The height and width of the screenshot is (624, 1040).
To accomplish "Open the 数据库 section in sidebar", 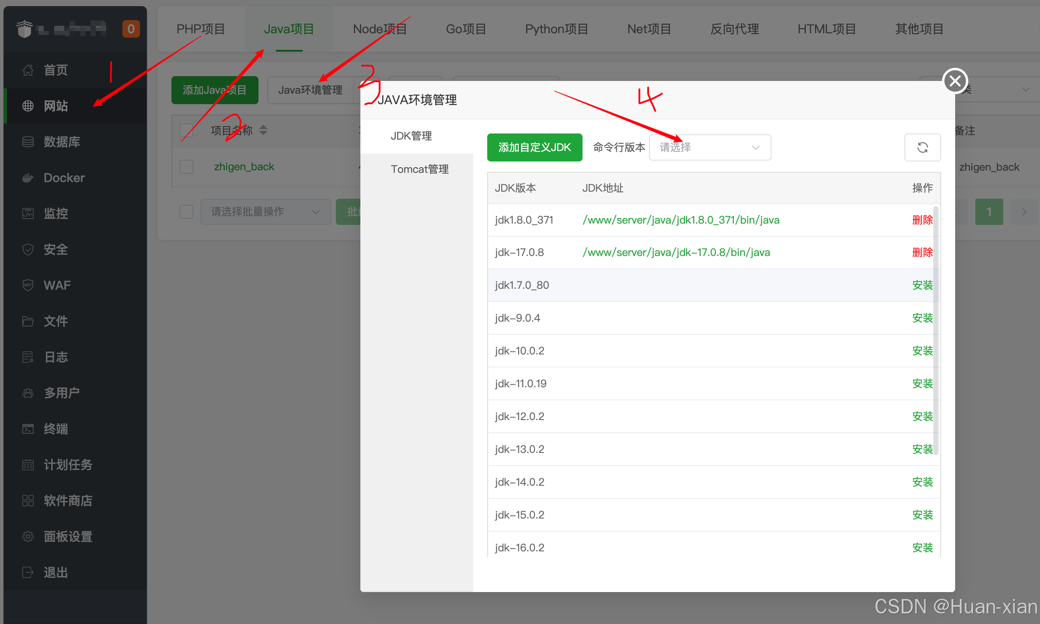I will pyautogui.click(x=62, y=141).
